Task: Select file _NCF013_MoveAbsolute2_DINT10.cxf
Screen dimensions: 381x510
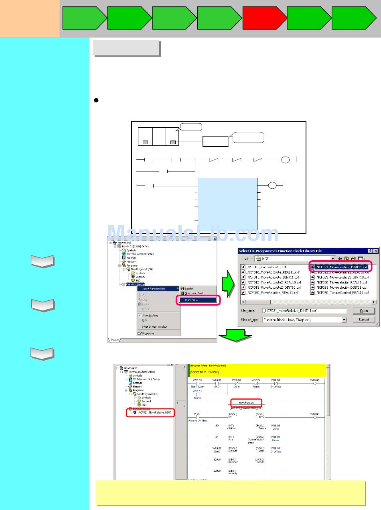Action: click(271, 287)
